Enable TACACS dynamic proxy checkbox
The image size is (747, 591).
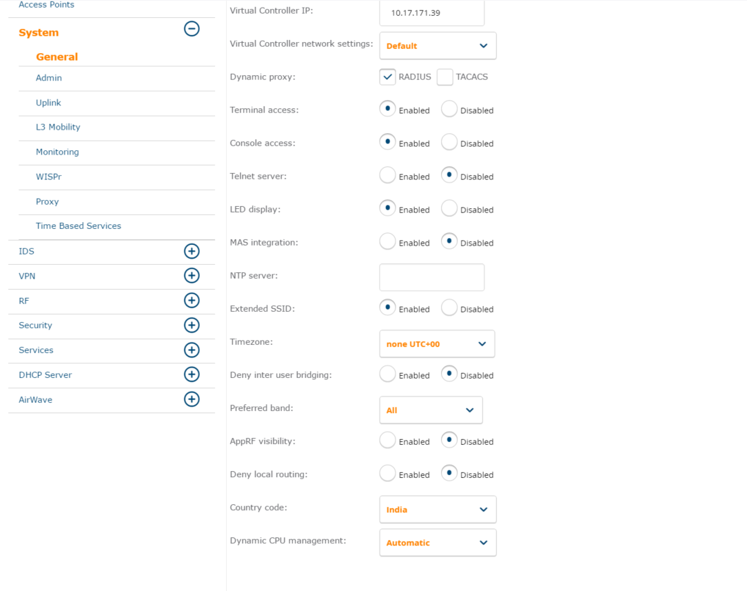(444, 77)
